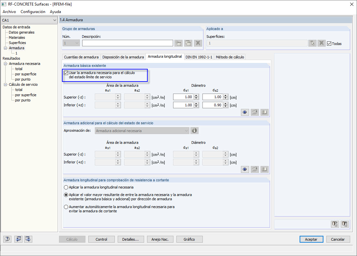Pick surfaces graphically icon
The image size is (357, 256).
point(312,43)
